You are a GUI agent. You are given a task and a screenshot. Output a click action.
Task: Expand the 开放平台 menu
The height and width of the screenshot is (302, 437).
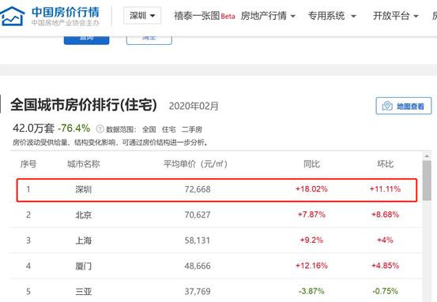point(396,16)
